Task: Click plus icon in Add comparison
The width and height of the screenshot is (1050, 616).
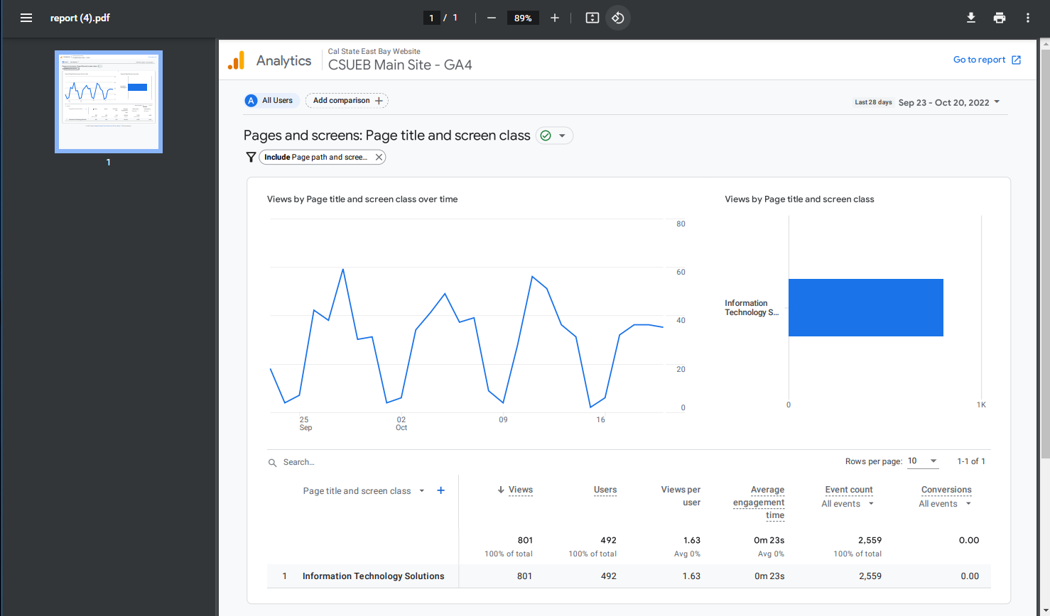Action: click(379, 101)
